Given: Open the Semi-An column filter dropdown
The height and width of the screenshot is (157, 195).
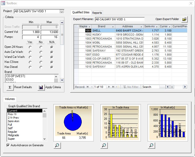Looking at the screenshot, I should [x=157, y=27].
